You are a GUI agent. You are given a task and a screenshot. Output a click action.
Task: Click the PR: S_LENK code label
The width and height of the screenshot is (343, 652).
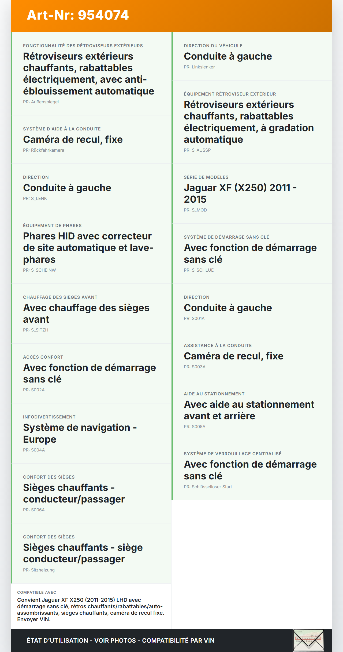(x=35, y=199)
